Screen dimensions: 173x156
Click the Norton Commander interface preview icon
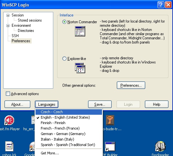point(80,31)
